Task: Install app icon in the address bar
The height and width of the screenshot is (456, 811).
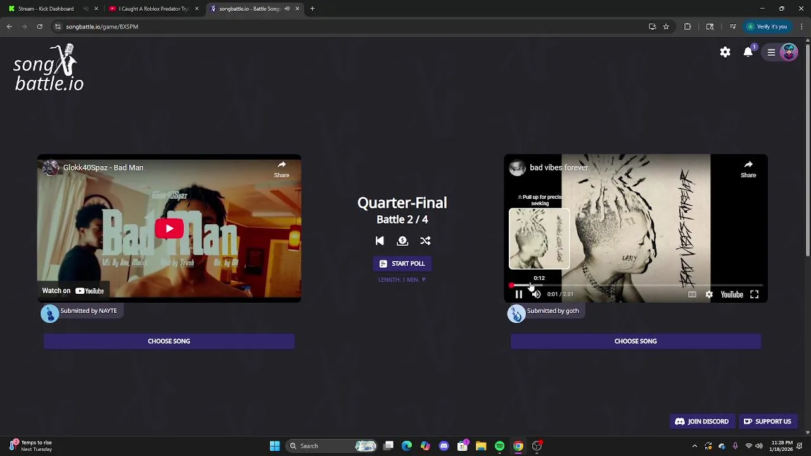Action: [652, 27]
